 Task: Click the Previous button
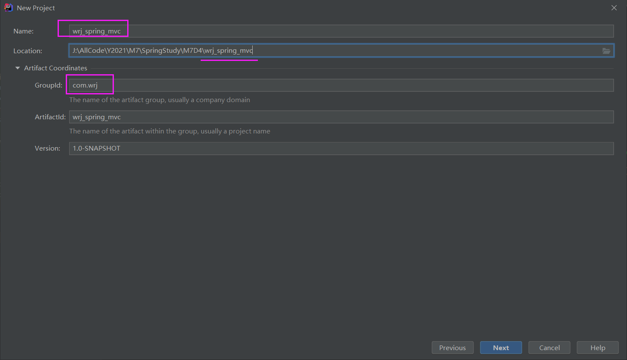(453, 348)
